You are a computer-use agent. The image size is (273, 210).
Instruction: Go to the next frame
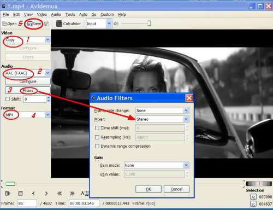46,193
